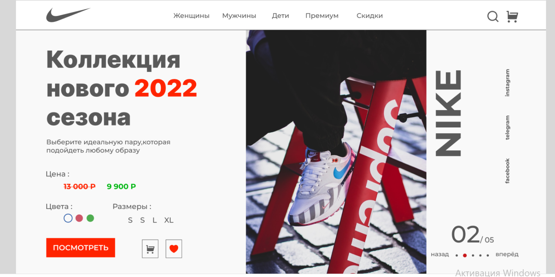This screenshot has width=555, height=277.
Task: Go to previous slide via назад
Action: [440, 254]
